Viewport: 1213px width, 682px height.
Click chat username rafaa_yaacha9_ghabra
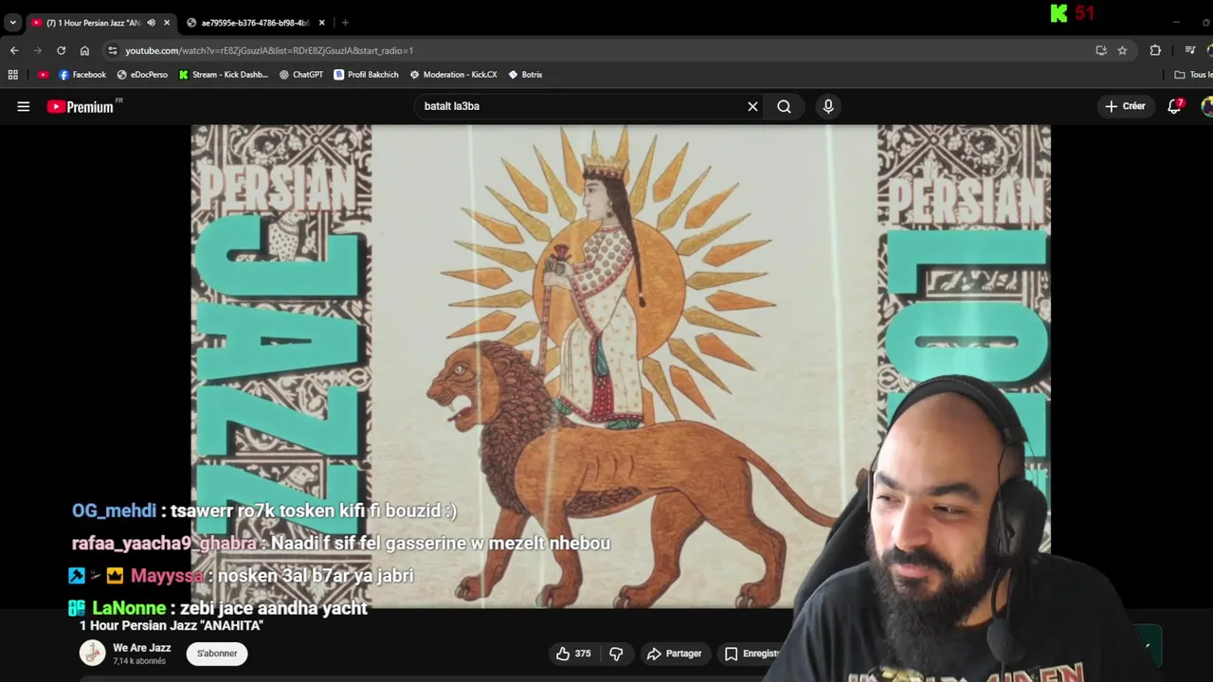pos(164,544)
